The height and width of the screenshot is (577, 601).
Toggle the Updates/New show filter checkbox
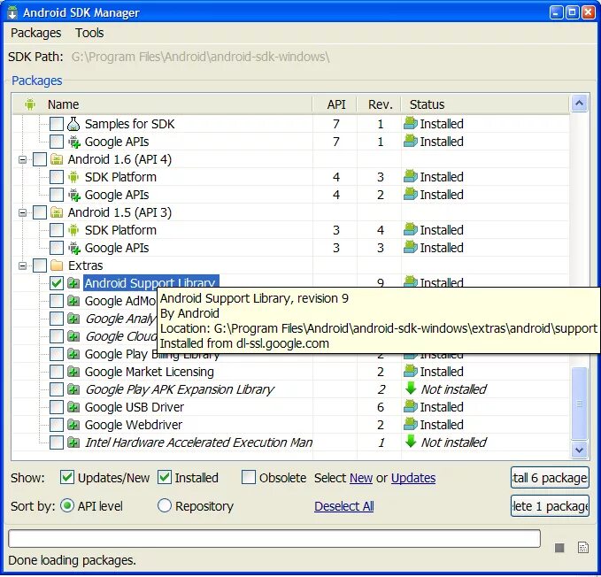(x=67, y=478)
